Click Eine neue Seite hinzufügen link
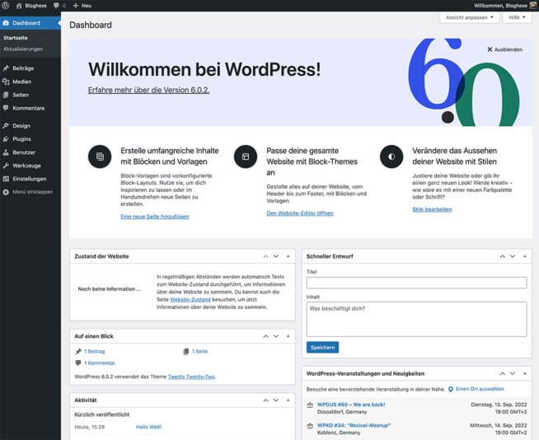 [x=155, y=217]
